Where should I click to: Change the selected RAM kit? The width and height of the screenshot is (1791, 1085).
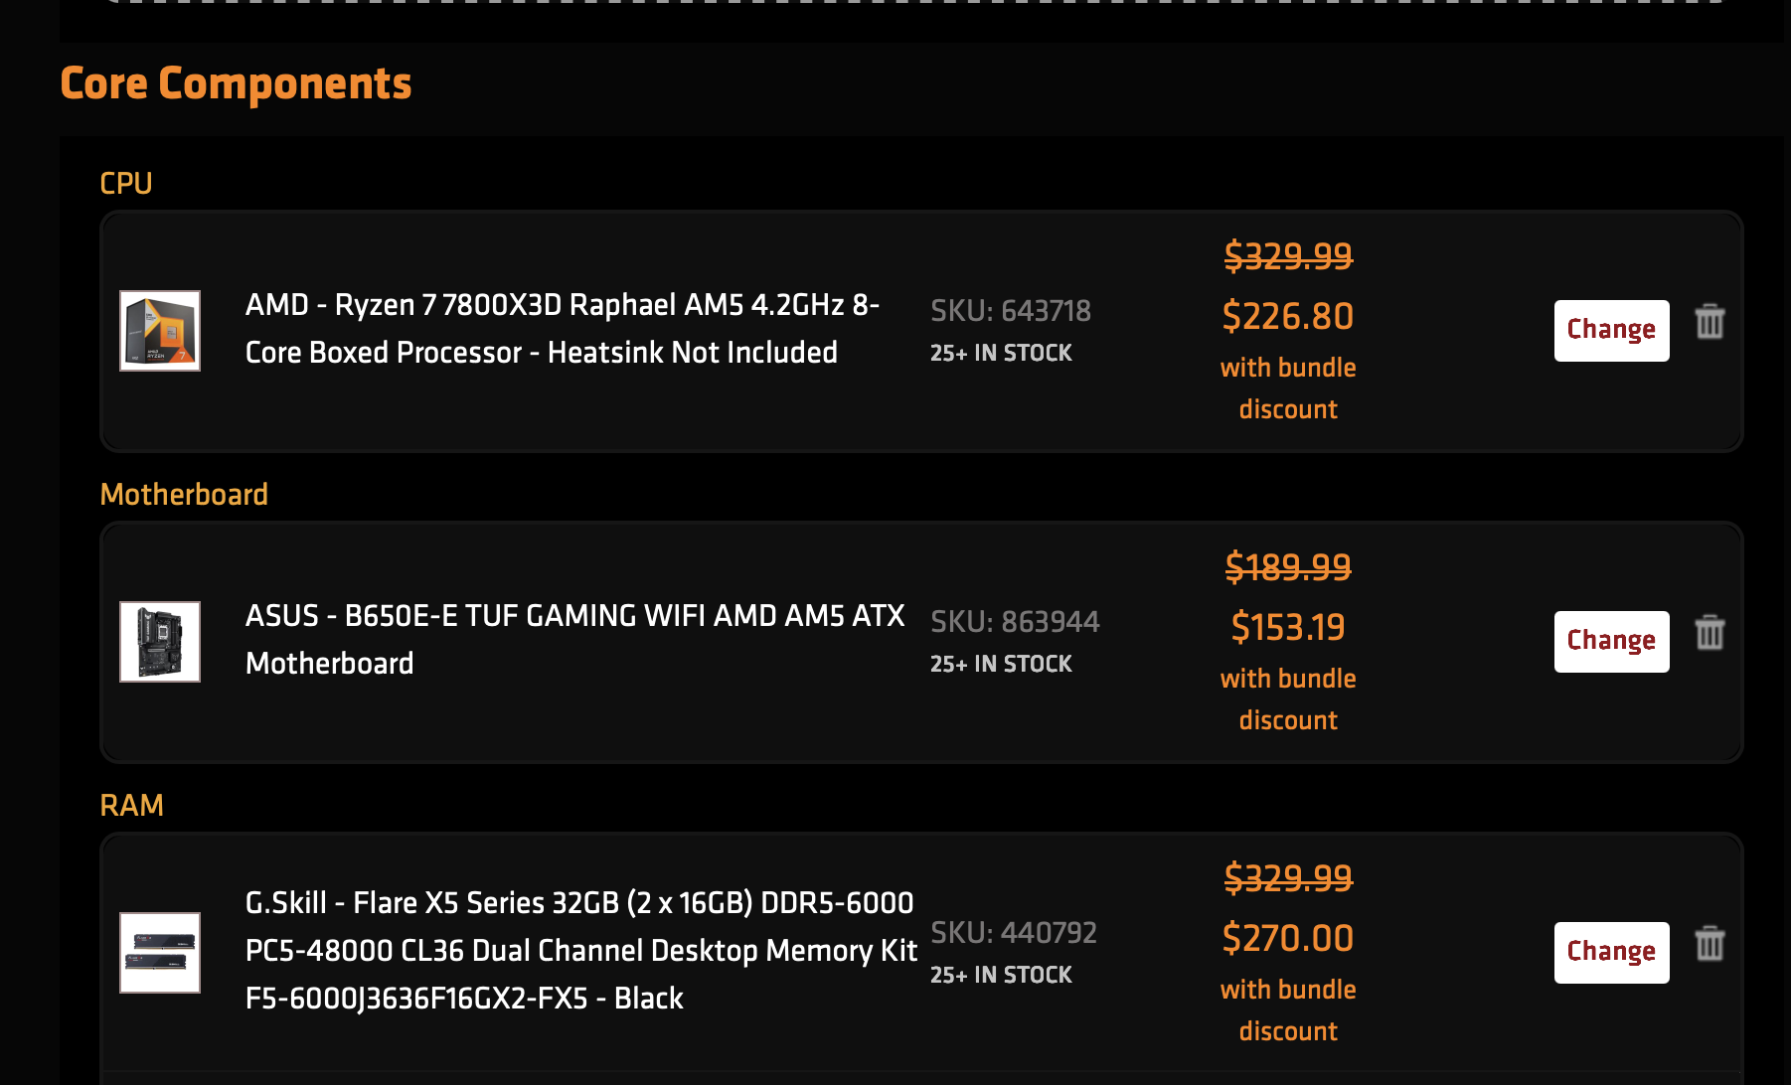(x=1611, y=952)
